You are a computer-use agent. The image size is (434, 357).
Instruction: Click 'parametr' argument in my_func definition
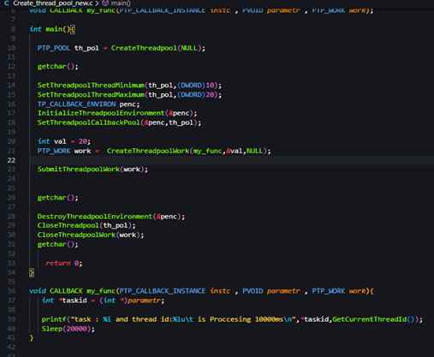(283, 291)
